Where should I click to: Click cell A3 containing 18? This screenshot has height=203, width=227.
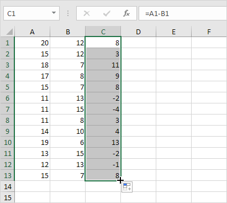click(x=32, y=65)
